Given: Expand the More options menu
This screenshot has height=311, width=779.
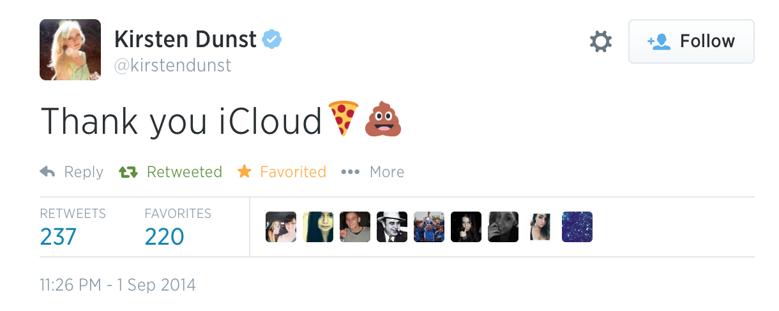Looking at the screenshot, I should click(x=372, y=172).
